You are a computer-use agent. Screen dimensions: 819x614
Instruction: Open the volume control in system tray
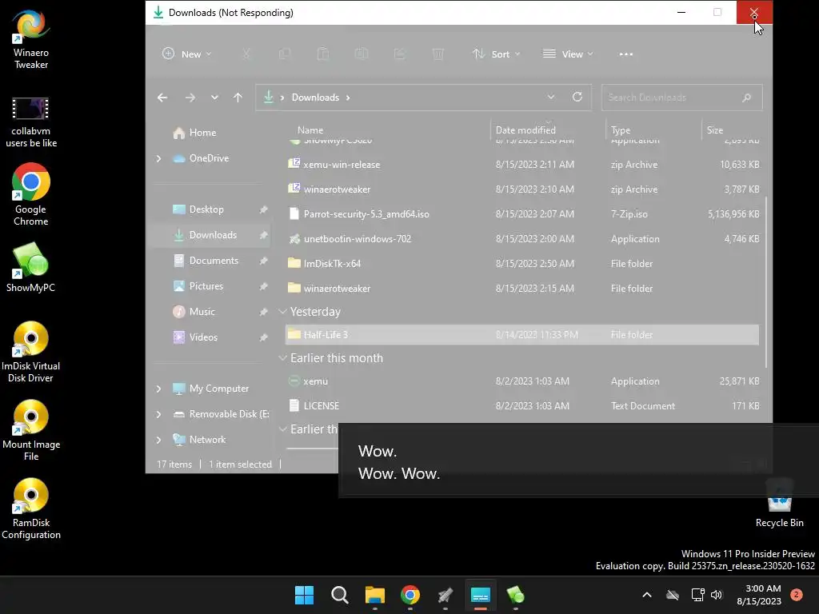(717, 595)
